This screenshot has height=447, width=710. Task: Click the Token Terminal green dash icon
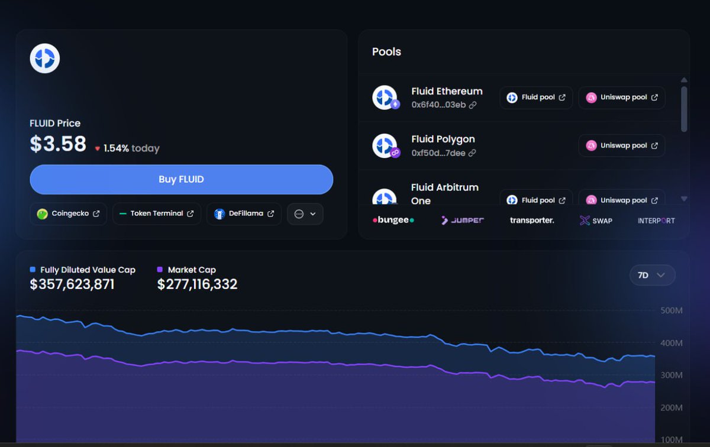click(x=123, y=213)
